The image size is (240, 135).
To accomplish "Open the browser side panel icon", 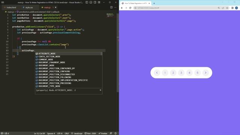I will click(x=232, y=8).
